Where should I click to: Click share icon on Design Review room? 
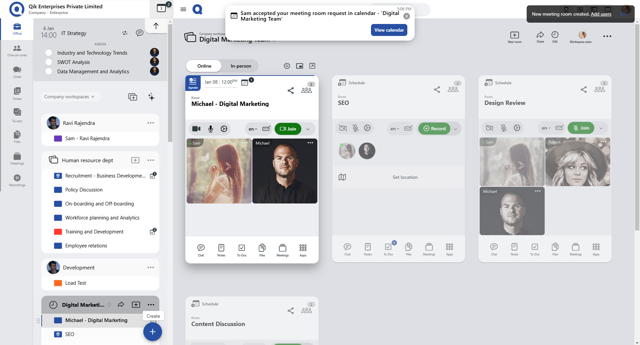click(x=583, y=90)
